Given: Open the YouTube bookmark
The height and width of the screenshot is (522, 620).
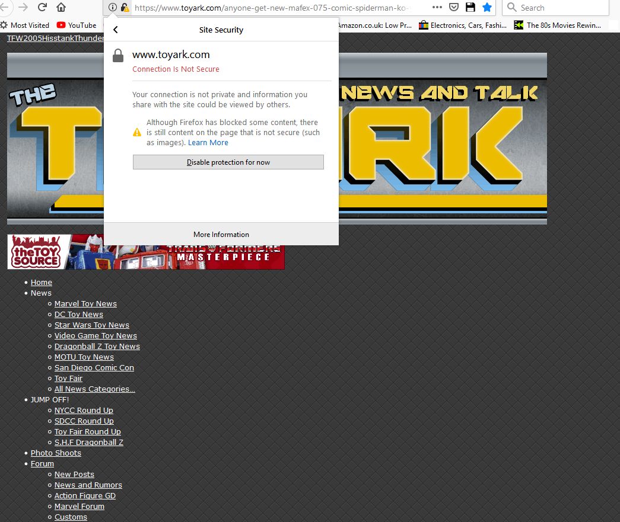Looking at the screenshot, I should (77, 25).
